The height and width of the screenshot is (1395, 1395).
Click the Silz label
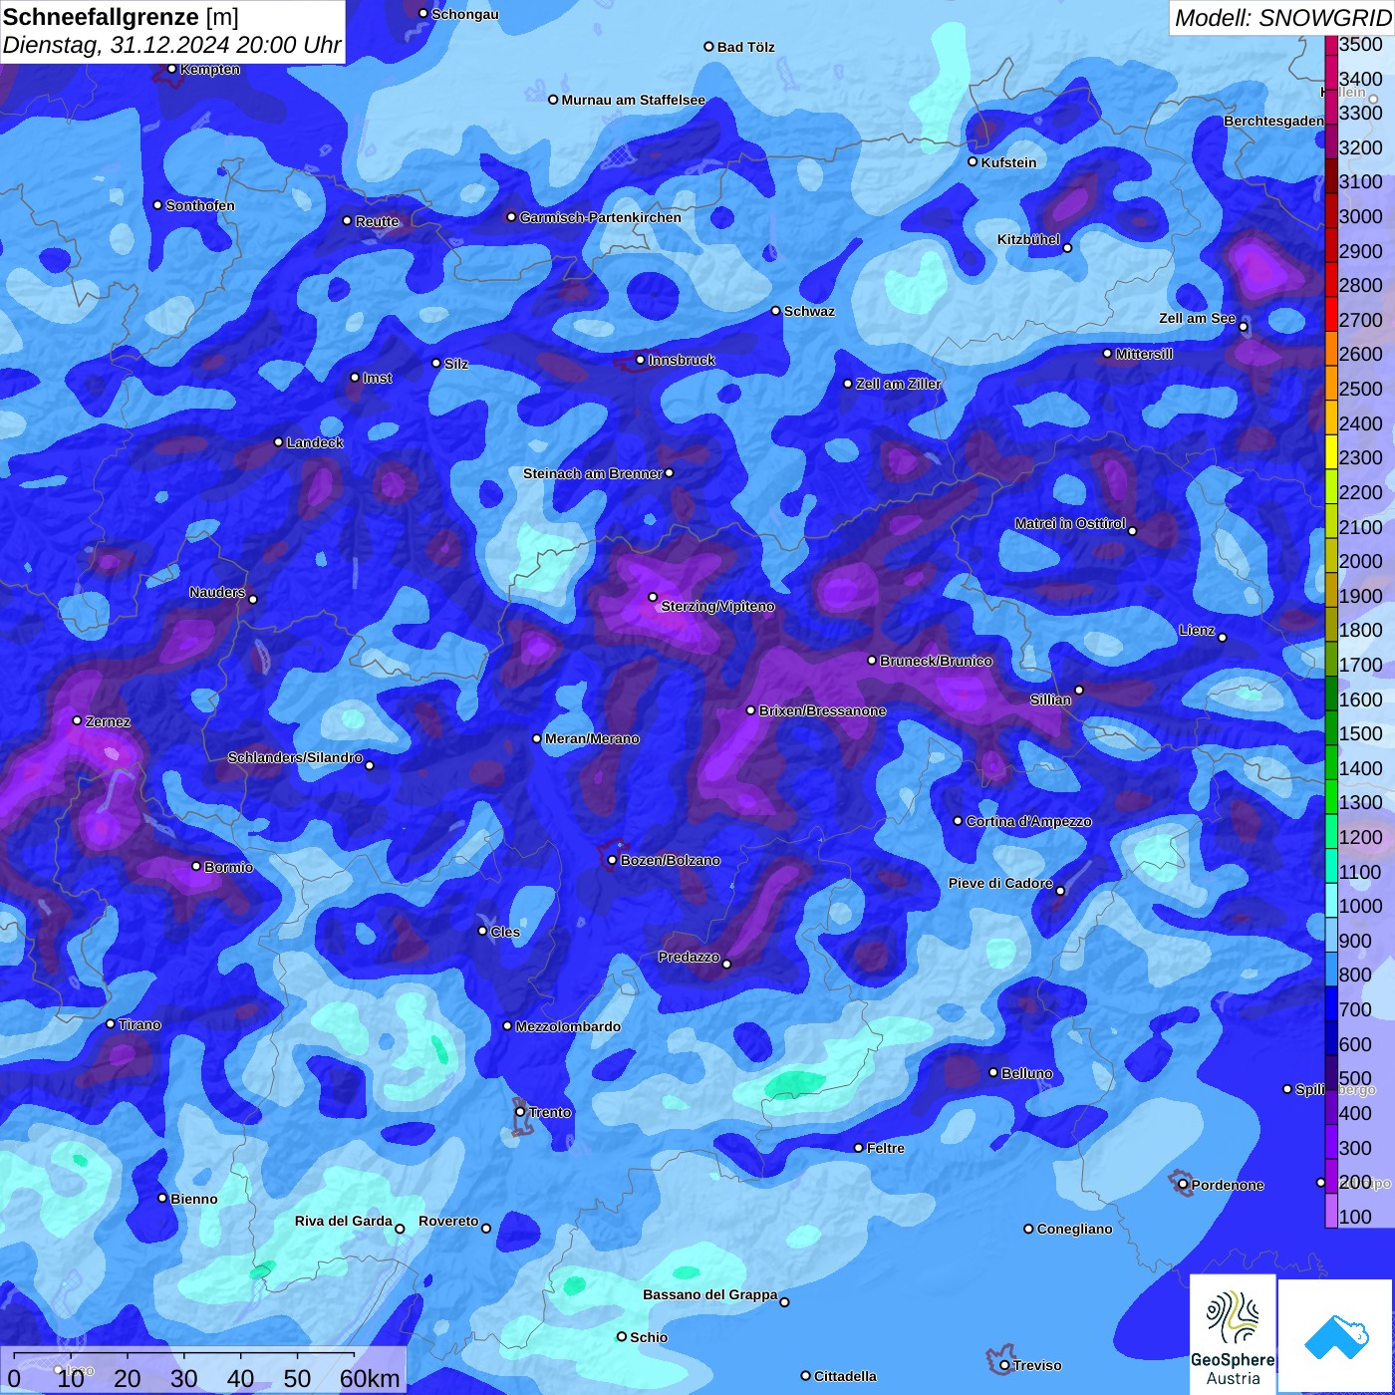455,364
